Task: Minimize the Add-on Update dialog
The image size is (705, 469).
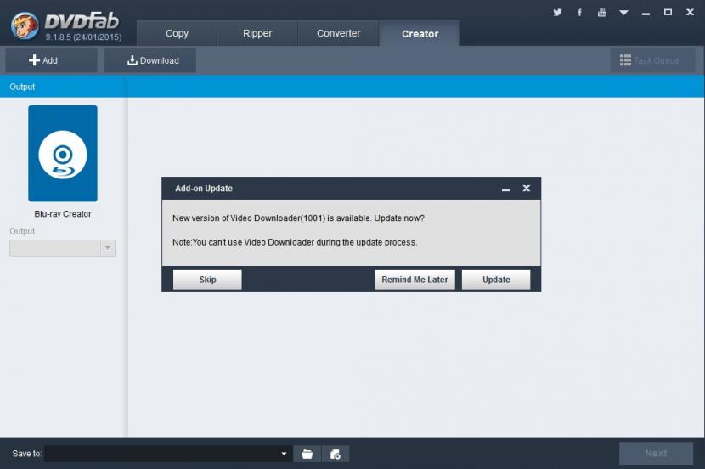Action: click(x=506, y=189)
